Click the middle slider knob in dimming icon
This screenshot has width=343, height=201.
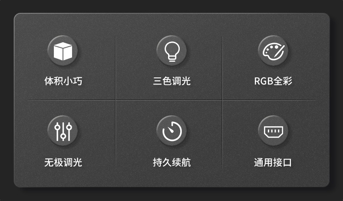(x=63, y=136)
